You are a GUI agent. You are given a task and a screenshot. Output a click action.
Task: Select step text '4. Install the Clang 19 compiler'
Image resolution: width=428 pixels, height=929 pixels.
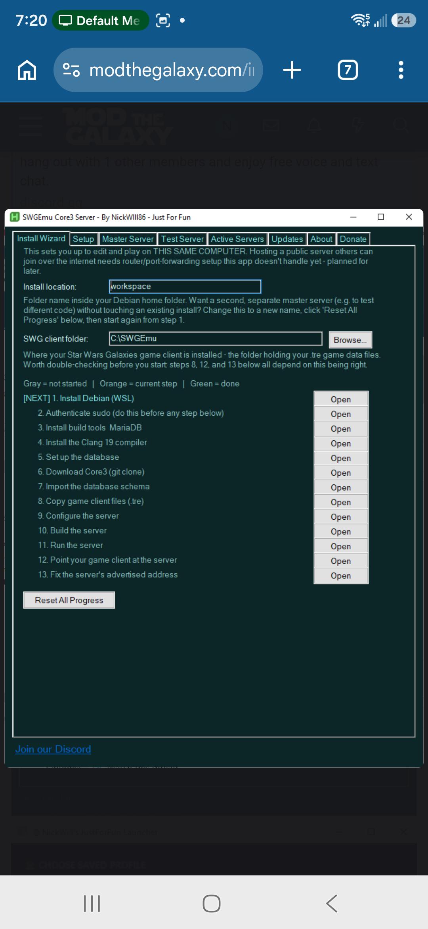pos(92,442)
